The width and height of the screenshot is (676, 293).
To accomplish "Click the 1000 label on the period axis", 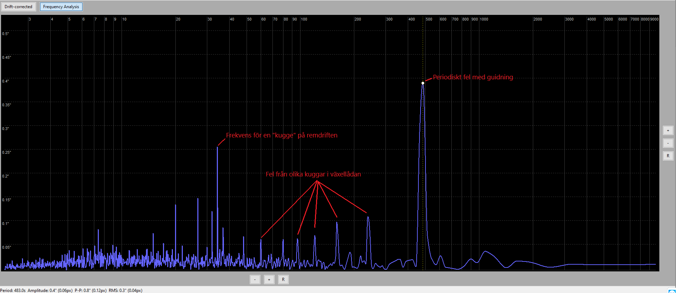I will [484, 19].
